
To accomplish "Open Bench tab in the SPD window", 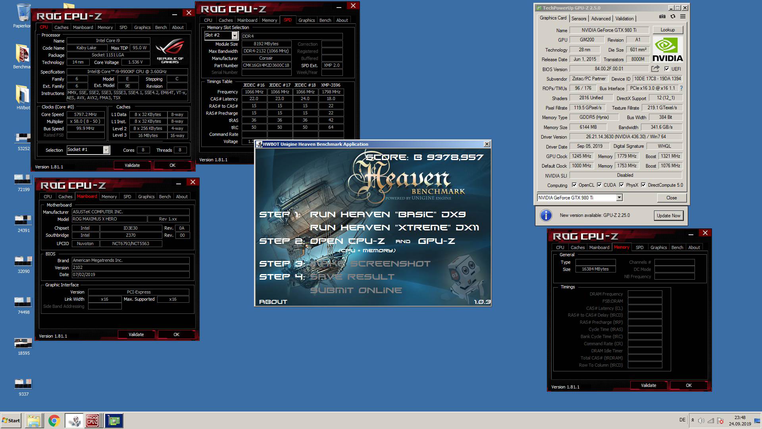I will pos(325,20).
